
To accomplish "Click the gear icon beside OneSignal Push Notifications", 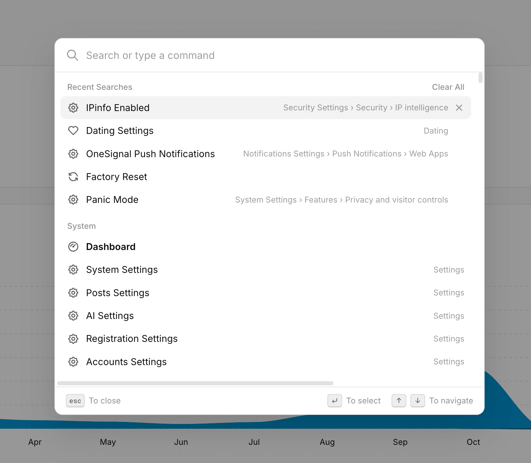I will (x=73, y=154).
